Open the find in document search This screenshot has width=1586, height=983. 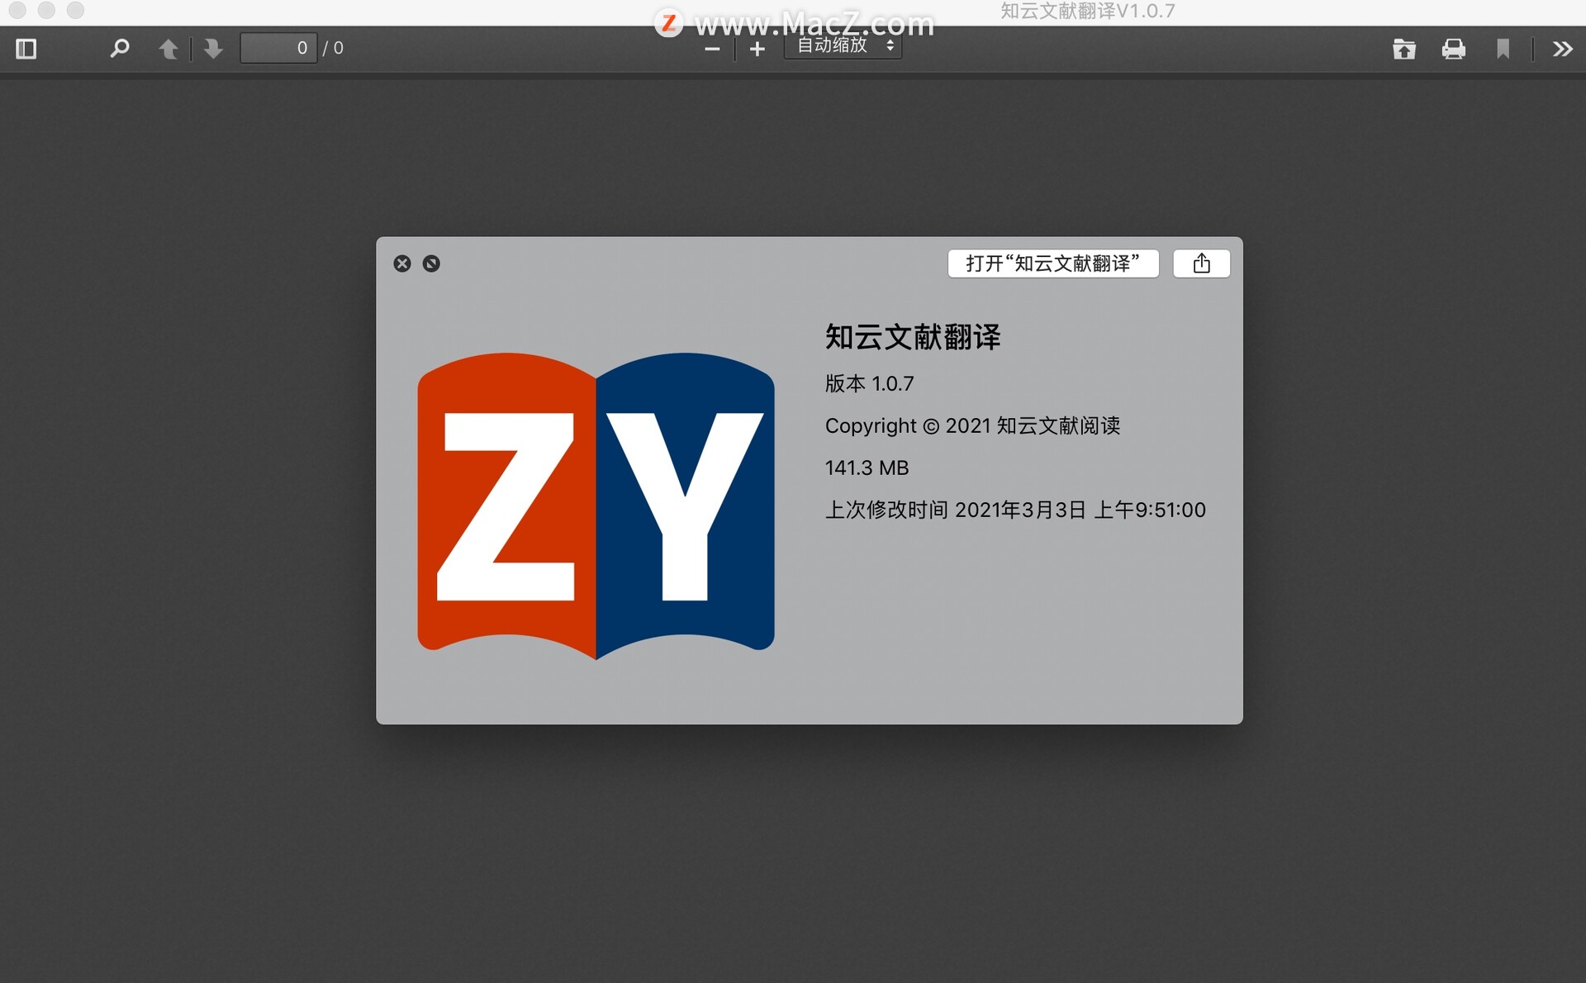coord(120,49)
